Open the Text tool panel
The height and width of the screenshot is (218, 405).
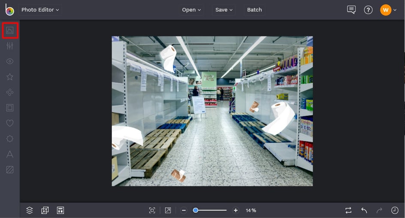[10, 154]
